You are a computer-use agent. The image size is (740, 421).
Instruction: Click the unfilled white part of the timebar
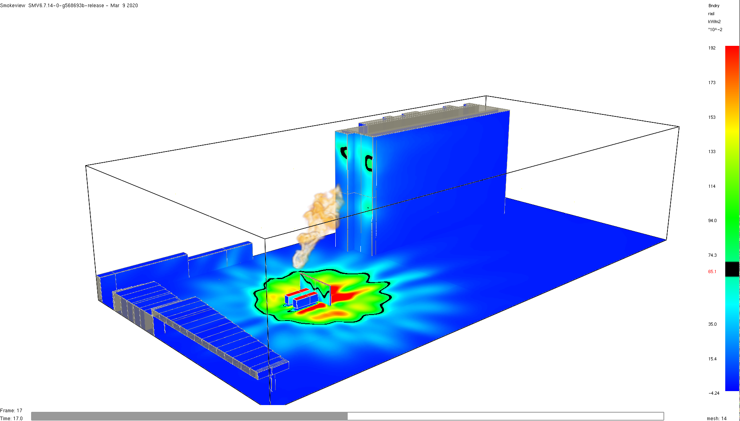(502, 416)
